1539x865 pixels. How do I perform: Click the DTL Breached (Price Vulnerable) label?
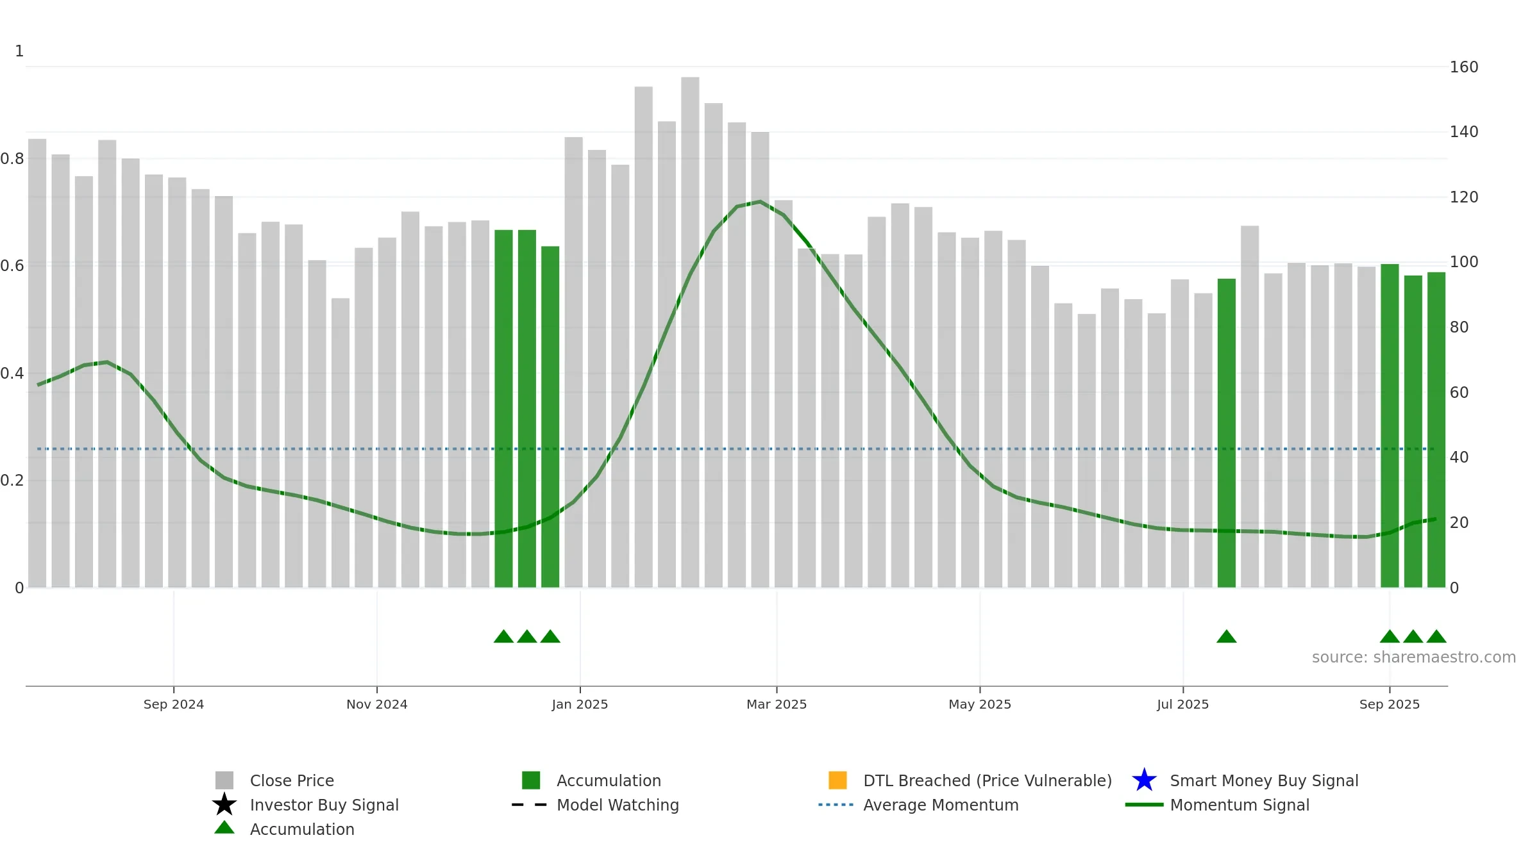(x=988, y=780)
